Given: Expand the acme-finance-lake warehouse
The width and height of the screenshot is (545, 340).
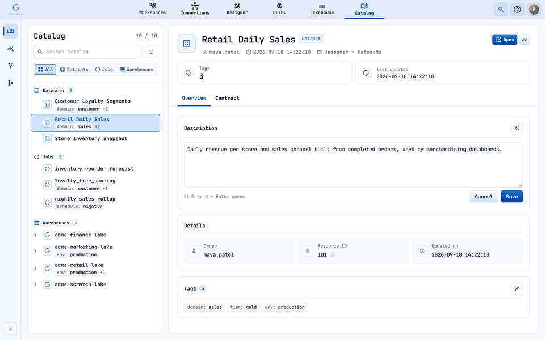Looking at the screenshot, I should point(35,235).
